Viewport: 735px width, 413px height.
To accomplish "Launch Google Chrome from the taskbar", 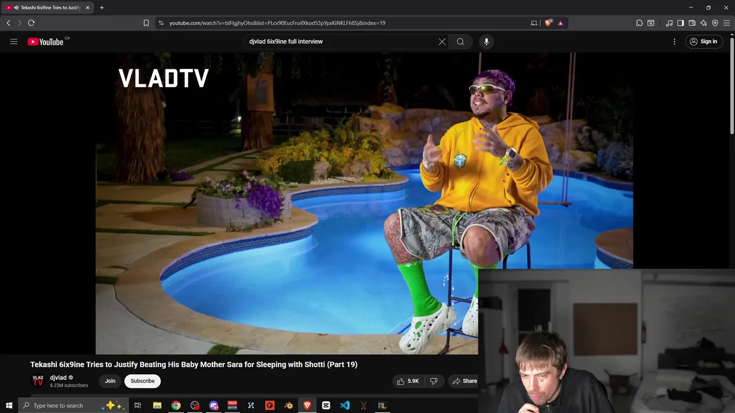I will pyautogui.click(x=176, y=406).
